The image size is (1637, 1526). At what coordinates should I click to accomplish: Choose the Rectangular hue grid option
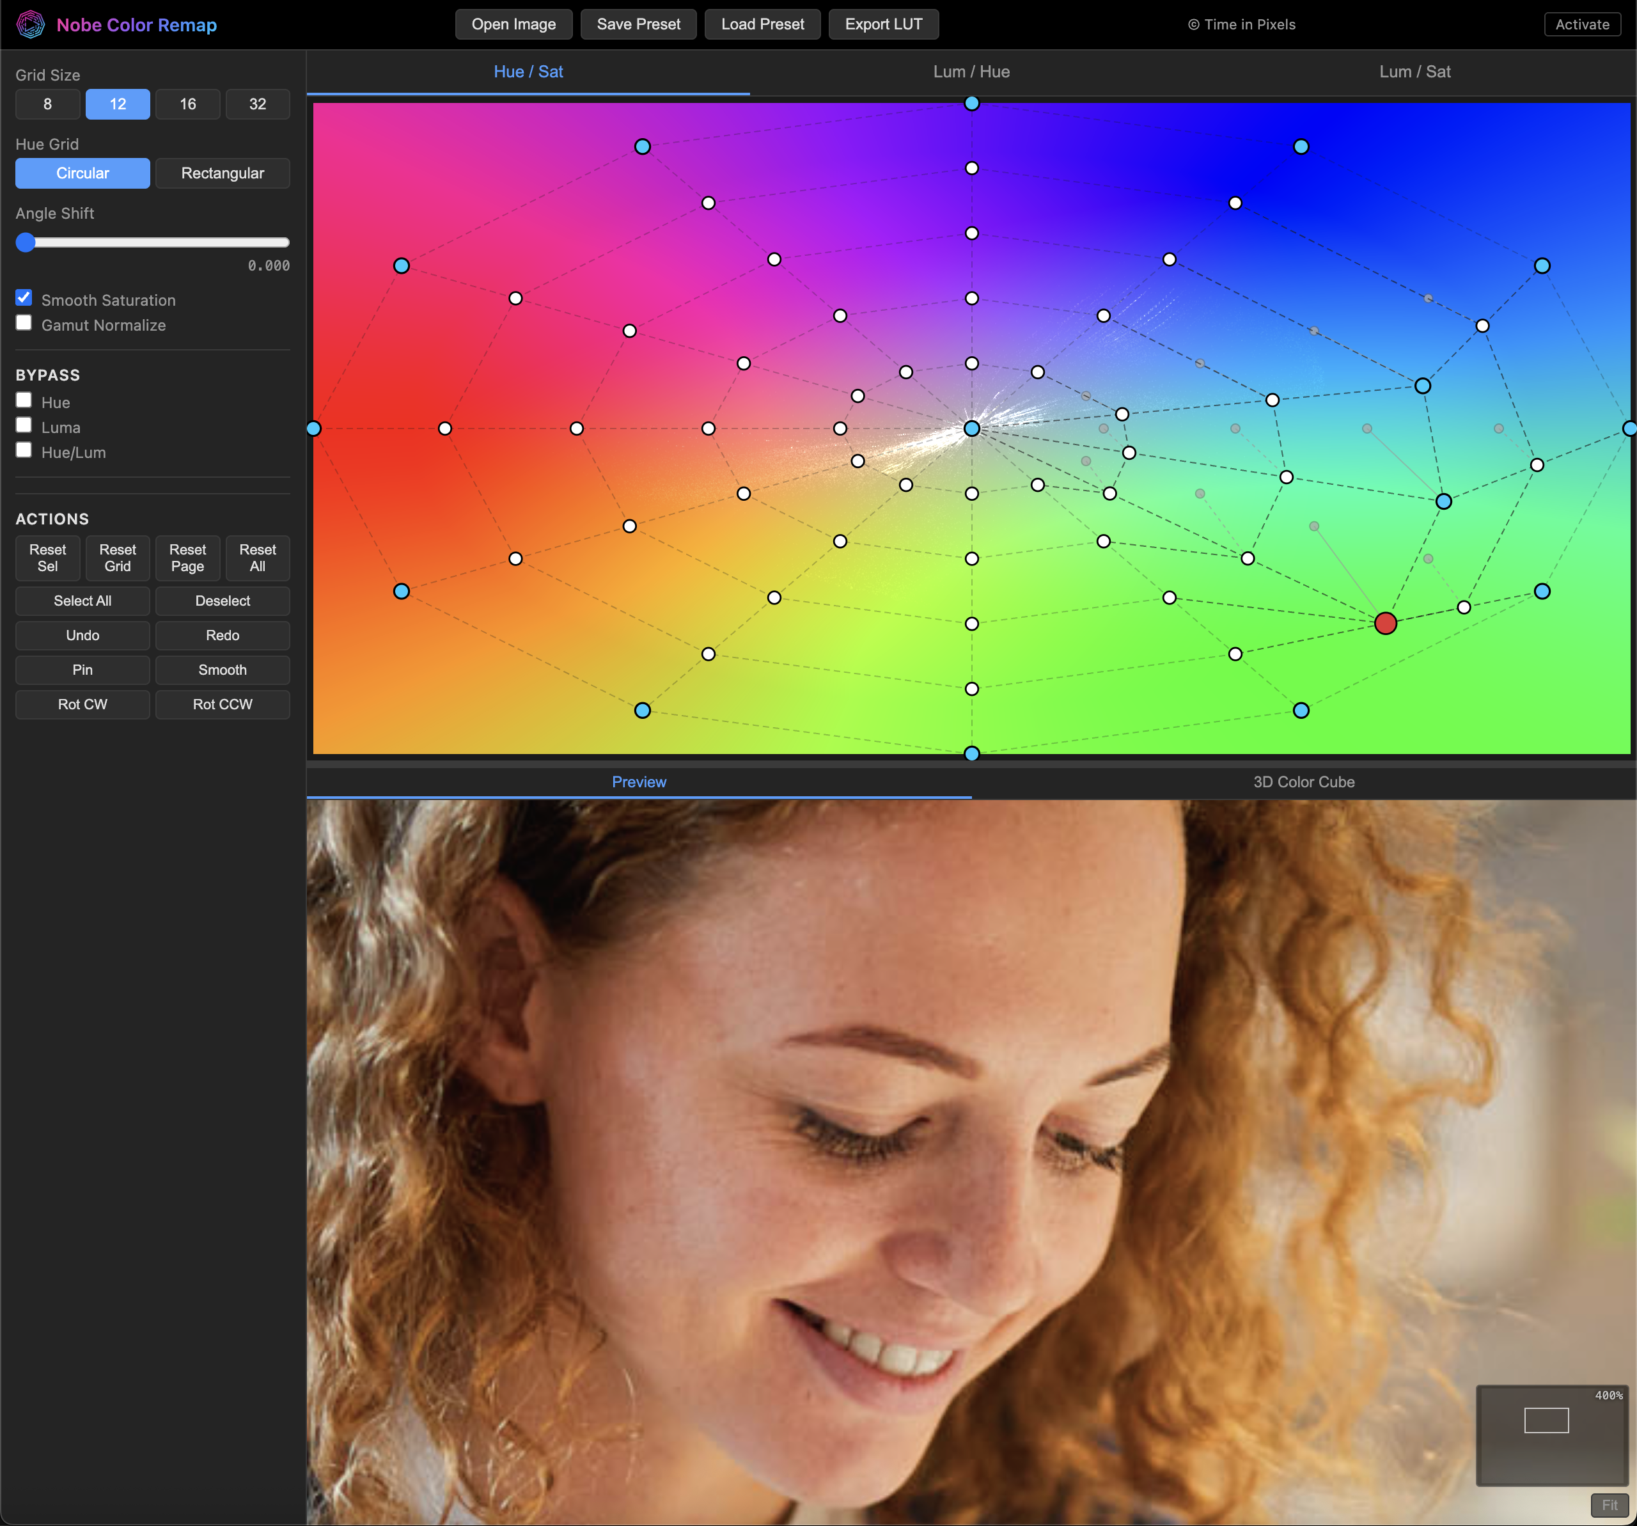tap(223, 173)
